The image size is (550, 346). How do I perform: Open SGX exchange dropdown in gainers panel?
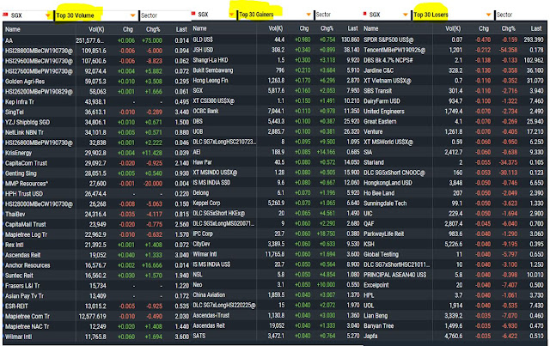point(231,15)
